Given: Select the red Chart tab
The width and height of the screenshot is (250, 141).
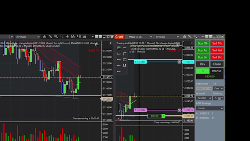Looking at the screenshot, I should [x=119, y=37].
